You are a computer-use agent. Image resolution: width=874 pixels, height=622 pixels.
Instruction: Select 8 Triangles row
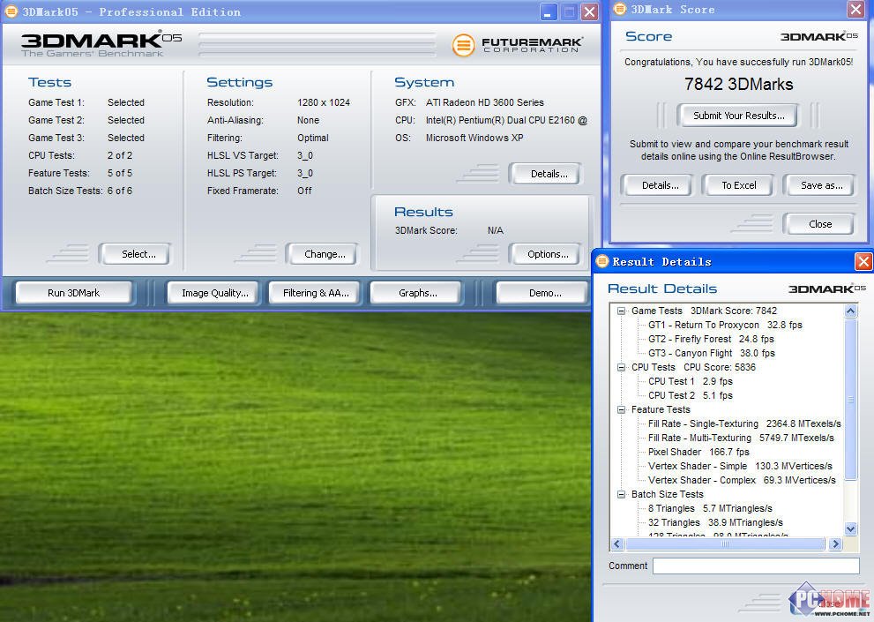(x=710, y=508)
